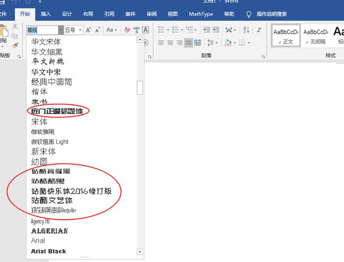The height and width of the screenshot is (262, 344).
Task: Open the MathType tab
Action: 201,14
